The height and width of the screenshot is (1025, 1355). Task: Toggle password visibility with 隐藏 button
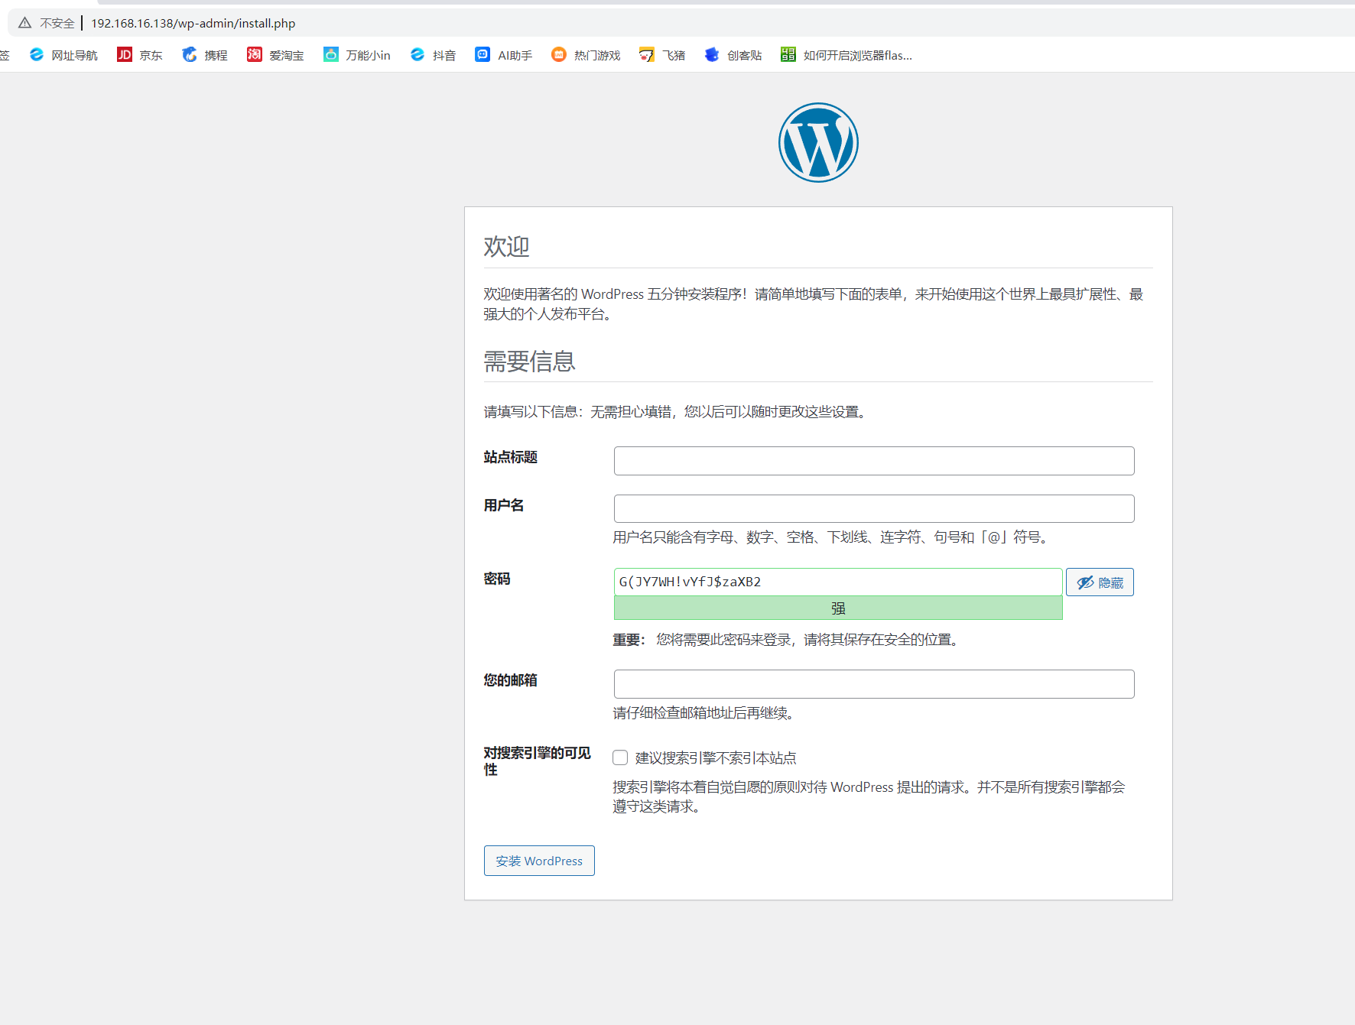pos(1100,582)
